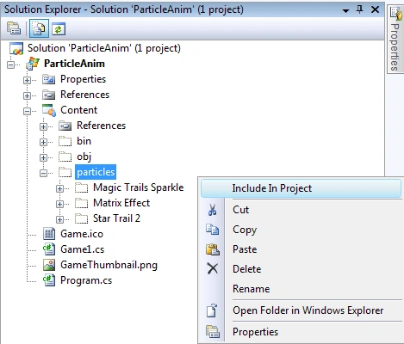Screen dimensions: 404x344
Task: Toggle the auto-hide pin icon
Action: (359, 9)
